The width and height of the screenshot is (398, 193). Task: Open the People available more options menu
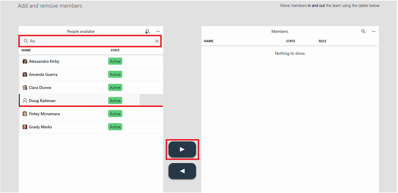158,31
